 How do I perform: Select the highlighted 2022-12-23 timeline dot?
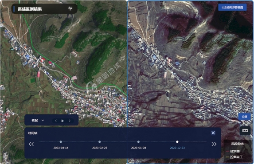(177, 142)
